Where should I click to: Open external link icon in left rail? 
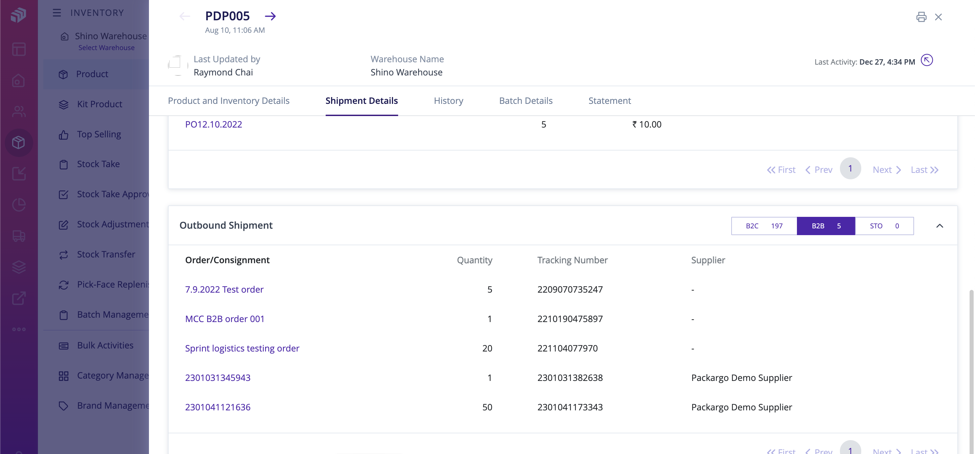19,298
